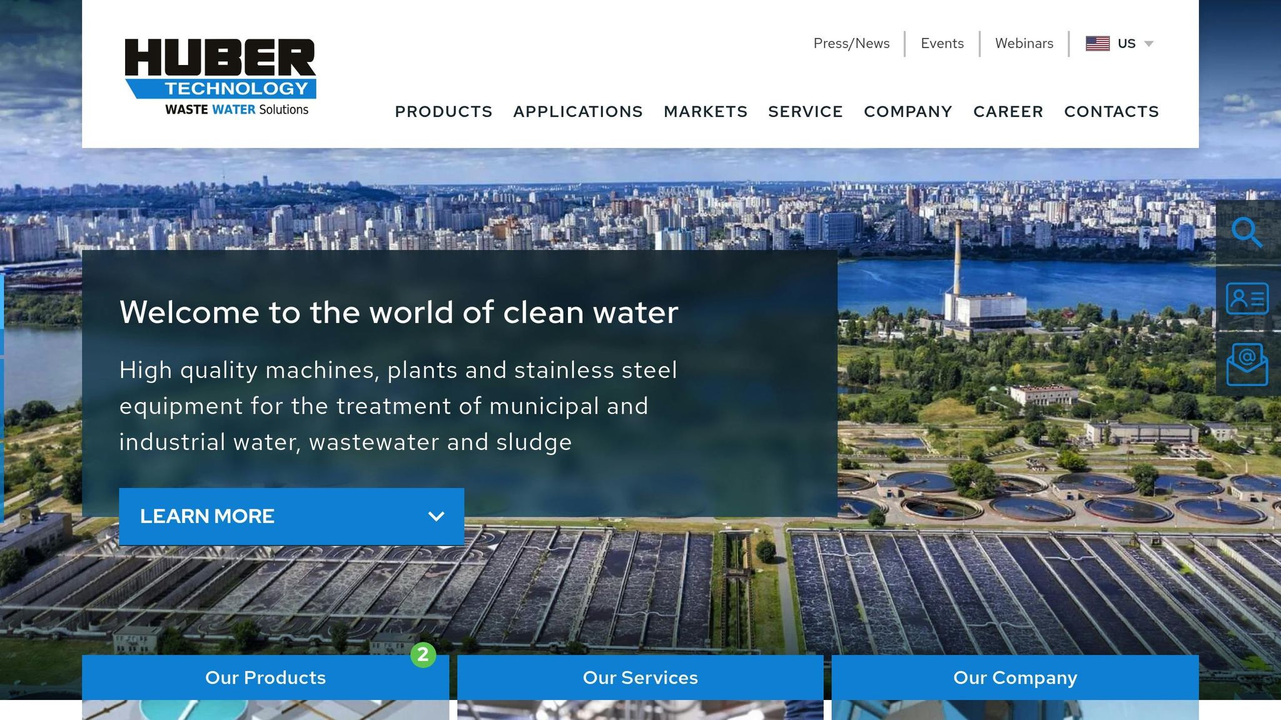This screenshot has height=720, width=1281.
Task: Click the Huber Technology logo
Action: tap(220, 77)
